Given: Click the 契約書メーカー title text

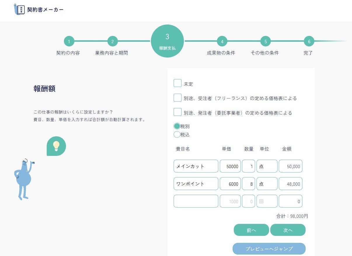Looking at the screenshot, I should 45,10.
